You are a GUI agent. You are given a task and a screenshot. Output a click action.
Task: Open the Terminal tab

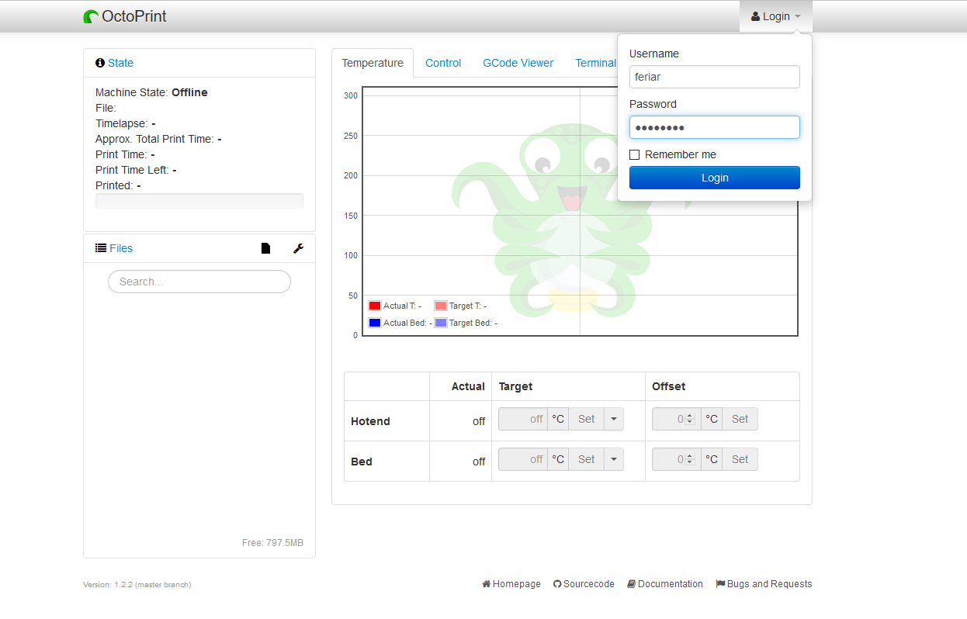click(x=595, y=63)
